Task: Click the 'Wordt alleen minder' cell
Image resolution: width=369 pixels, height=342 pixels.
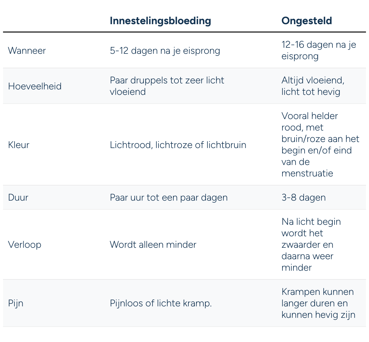Action: pos(153,244)
